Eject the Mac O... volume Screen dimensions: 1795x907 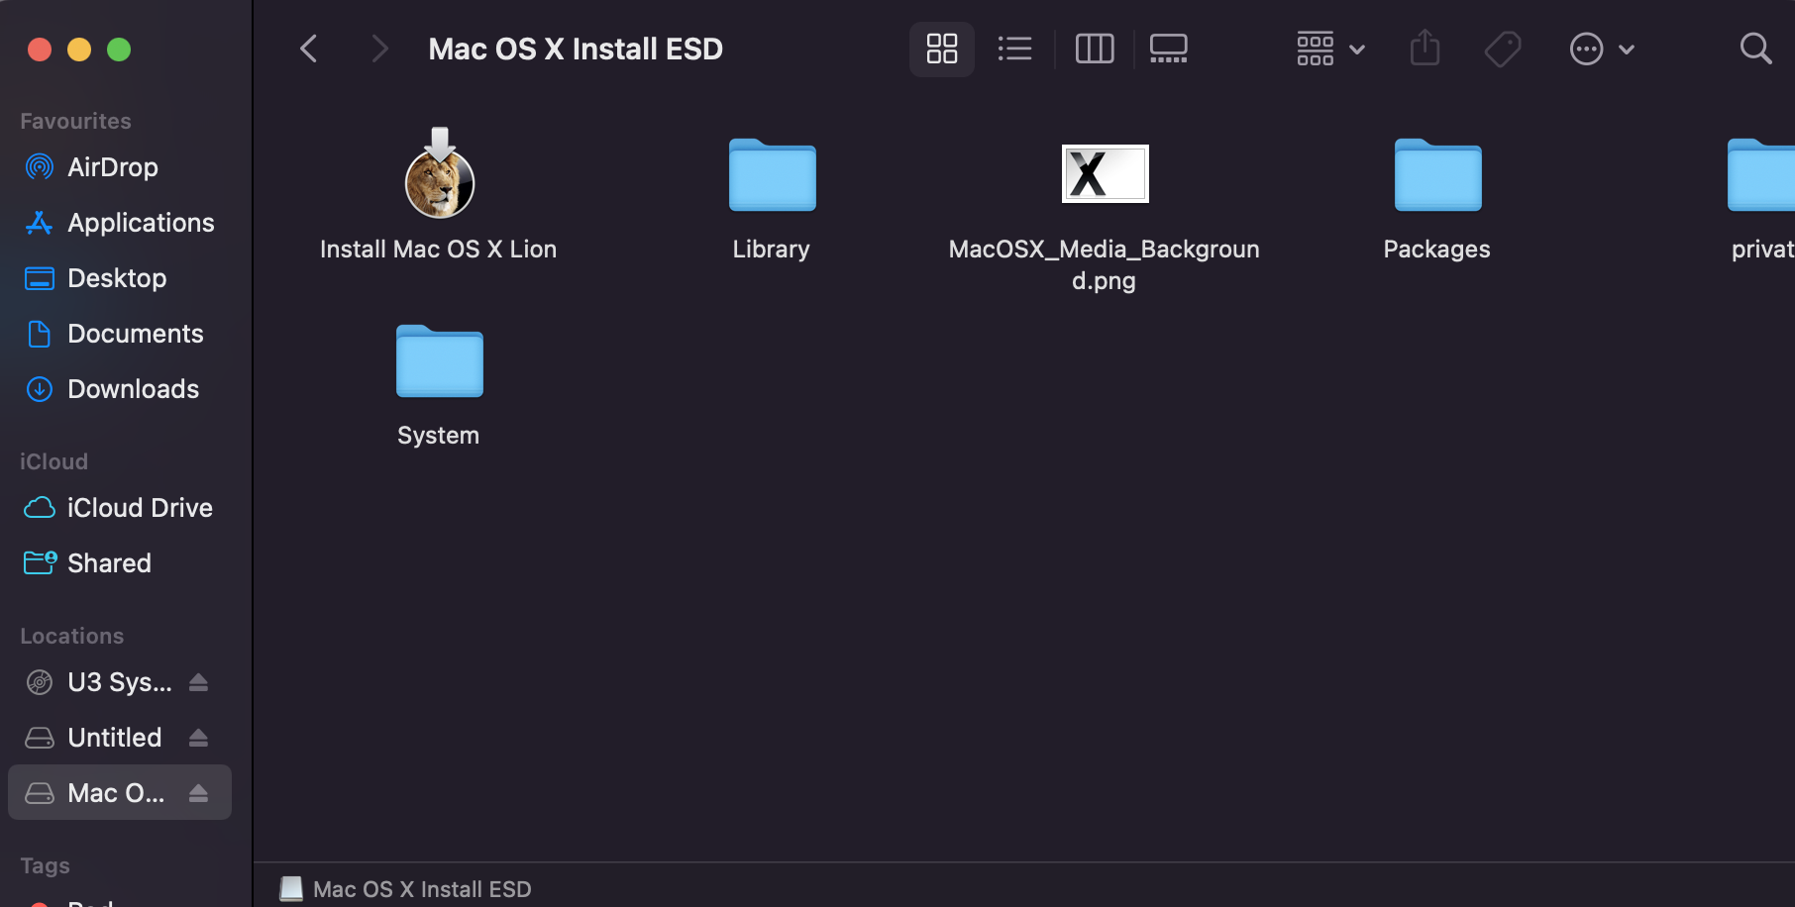pos(198,793)
